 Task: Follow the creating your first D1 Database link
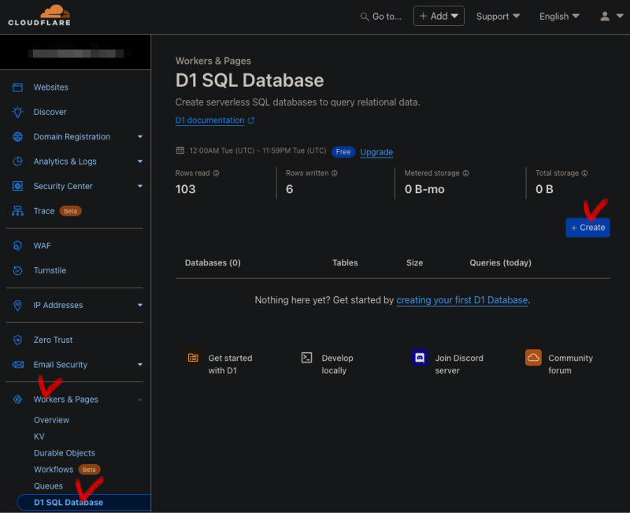pyautogui.click(x=461, y=299)
